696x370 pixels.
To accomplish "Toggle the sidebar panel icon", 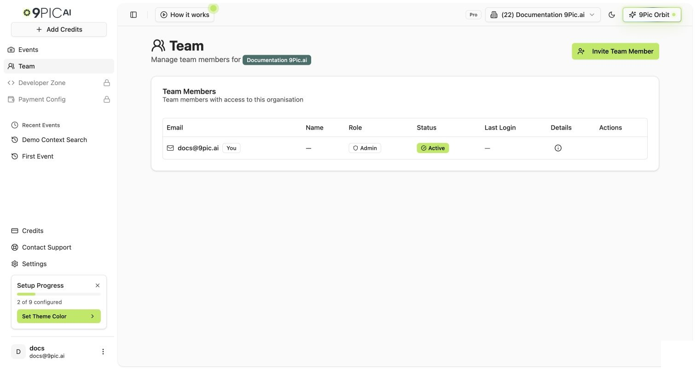I will (x=133, y=15).
